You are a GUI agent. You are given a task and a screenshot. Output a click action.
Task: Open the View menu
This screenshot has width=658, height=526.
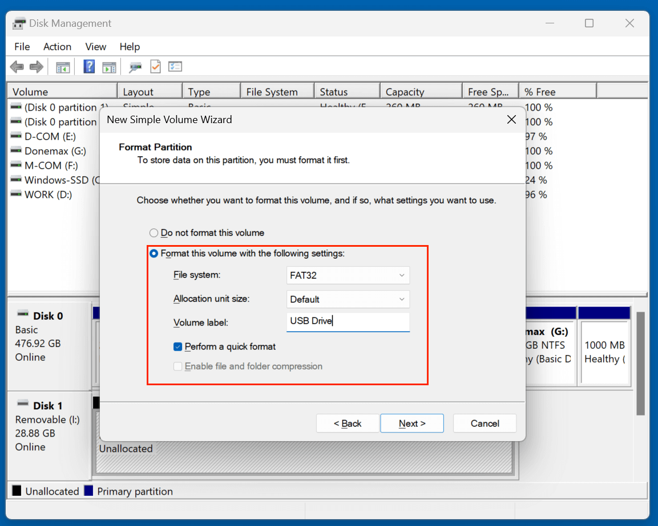tap(95, 47)
